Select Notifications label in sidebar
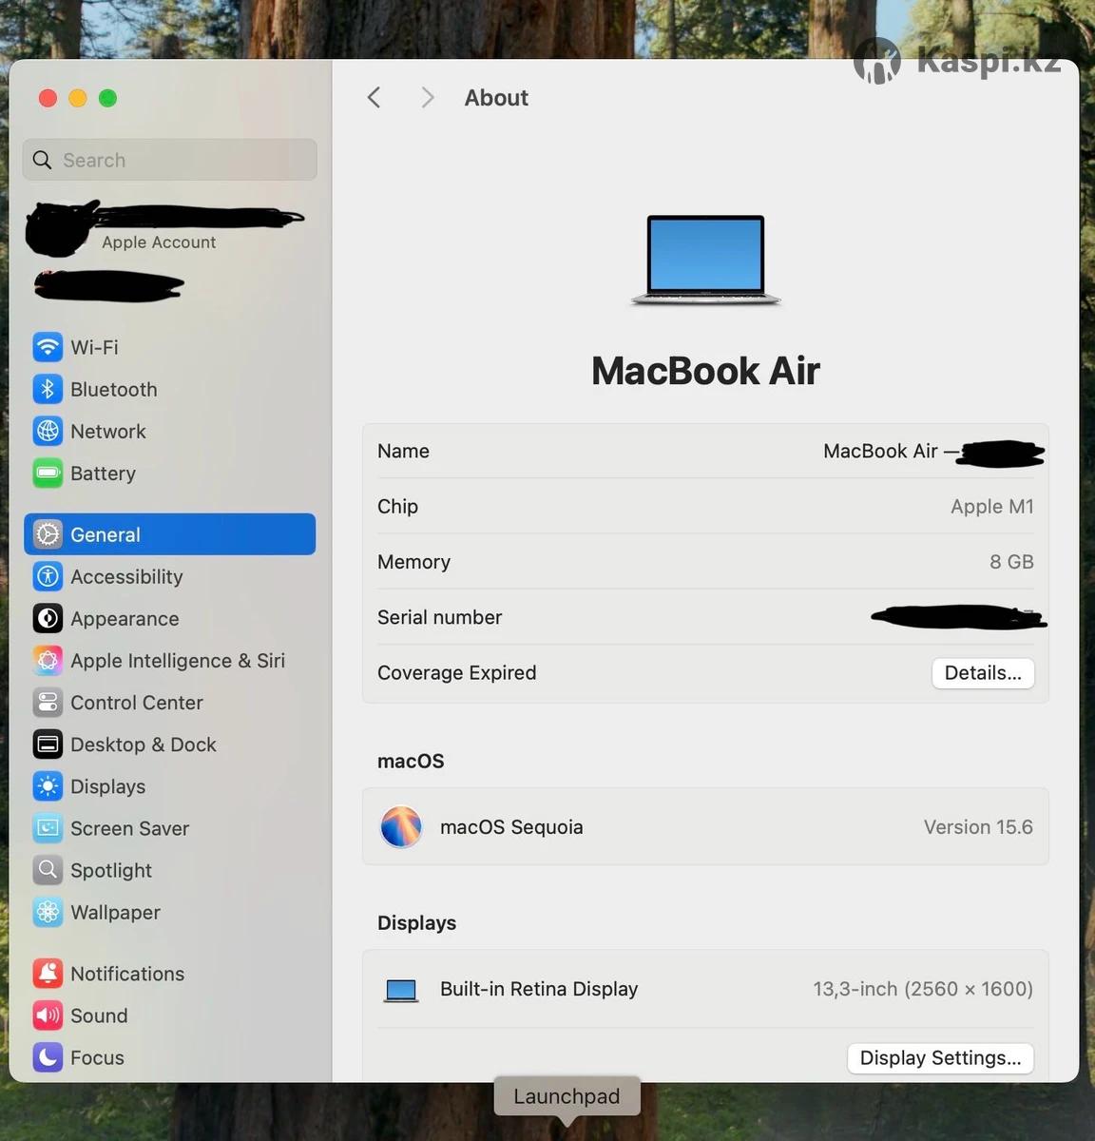This screenshot has width=1095, height=1141. coord(127,974)
